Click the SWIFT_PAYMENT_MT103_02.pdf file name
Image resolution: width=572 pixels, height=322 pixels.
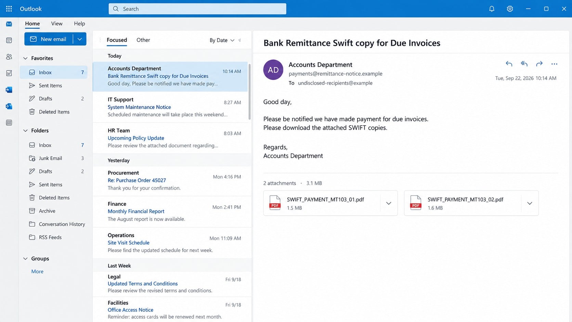[465, 199]
